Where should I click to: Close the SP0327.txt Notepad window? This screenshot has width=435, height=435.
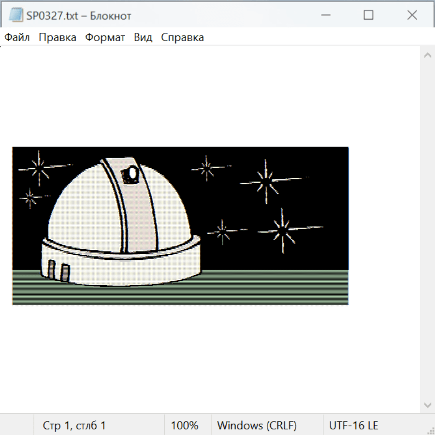(412, 15)
